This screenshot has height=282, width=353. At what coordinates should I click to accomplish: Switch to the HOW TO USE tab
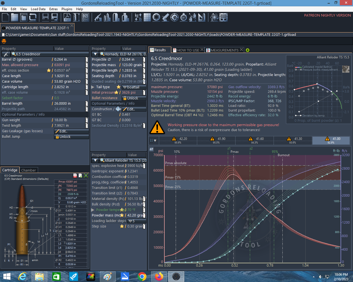click(188, 50)
